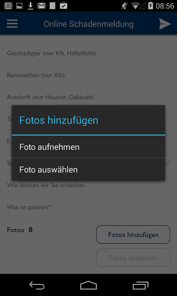The width and height of the screenshot is (177, 296).
Task: Select the Geschädigter (nur Kfz, Haftpflicht) field
Action: click(x=88, y=53)
